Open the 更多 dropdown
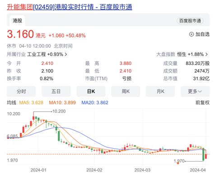The image size is (214, 173). (195, 91)
